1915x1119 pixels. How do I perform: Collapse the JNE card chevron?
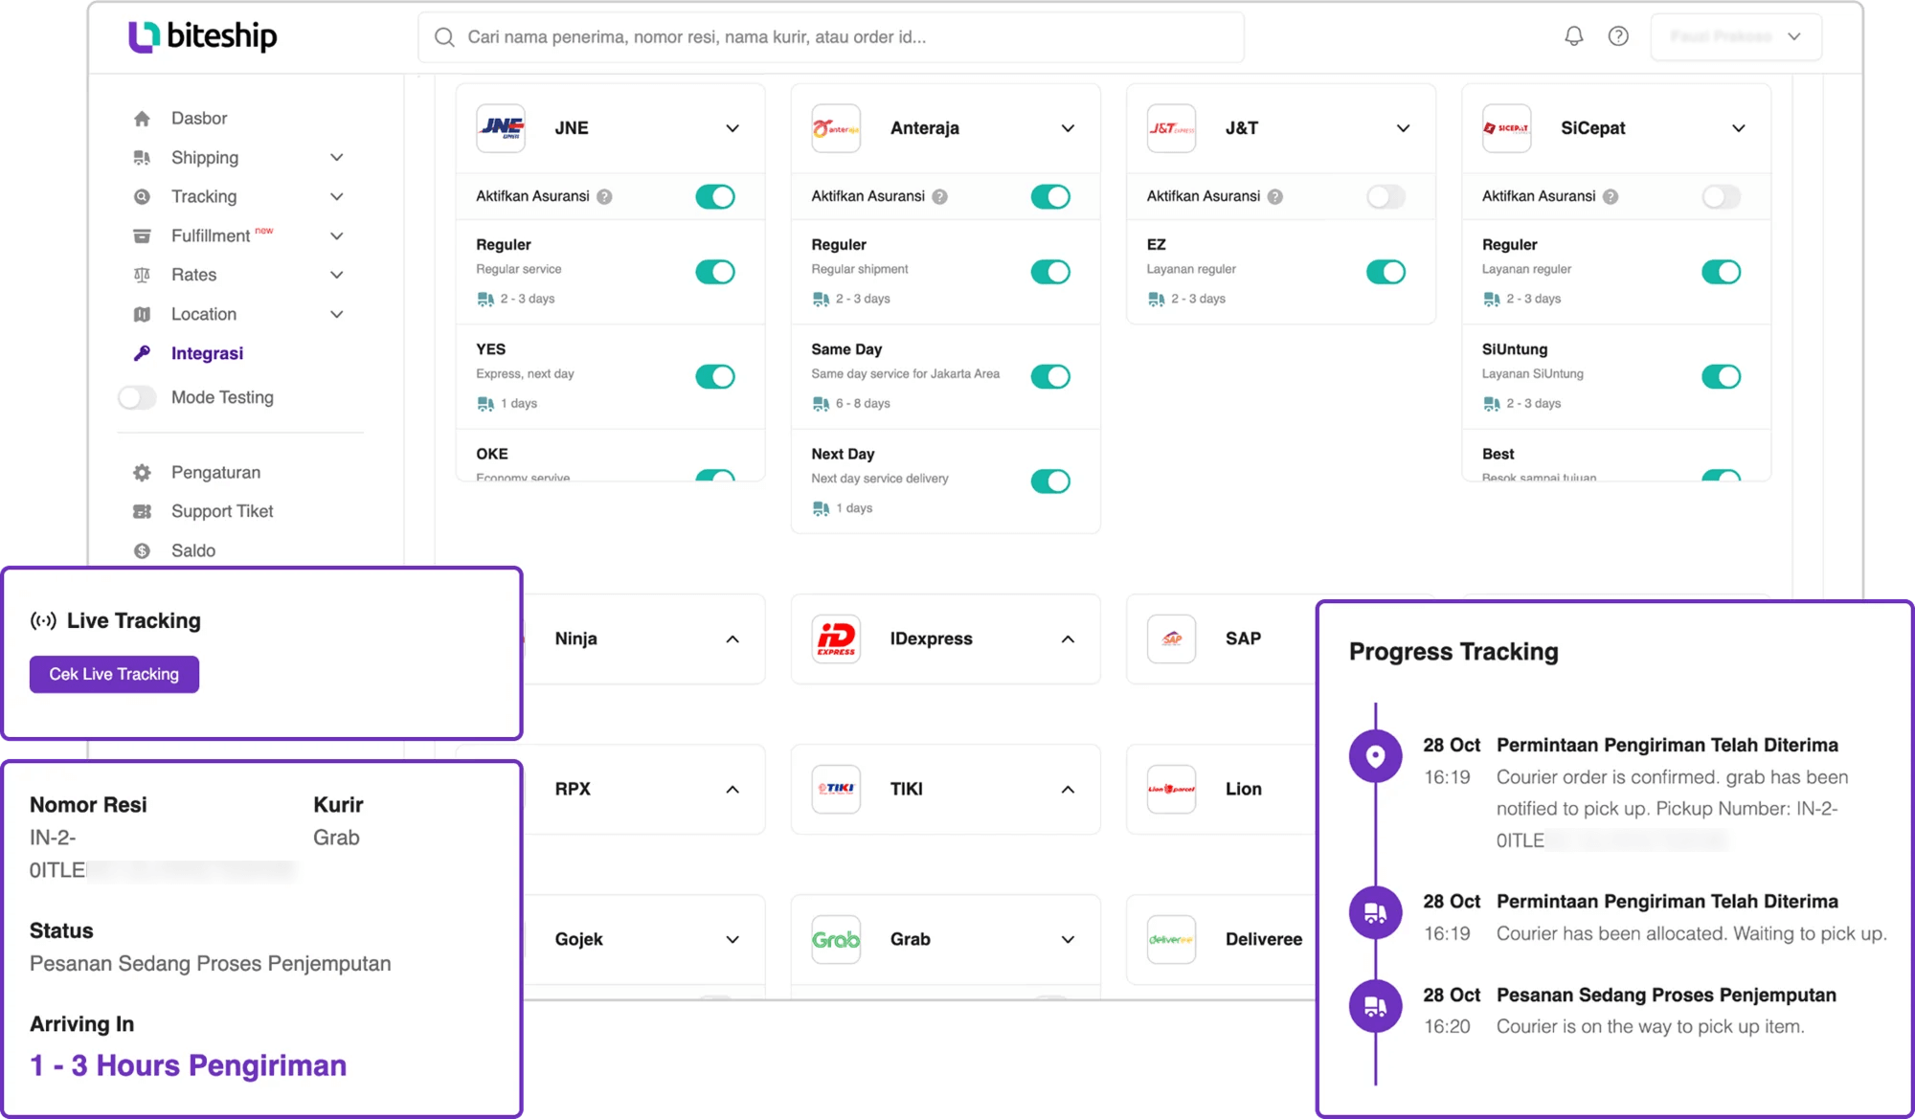tap(732, 128)
